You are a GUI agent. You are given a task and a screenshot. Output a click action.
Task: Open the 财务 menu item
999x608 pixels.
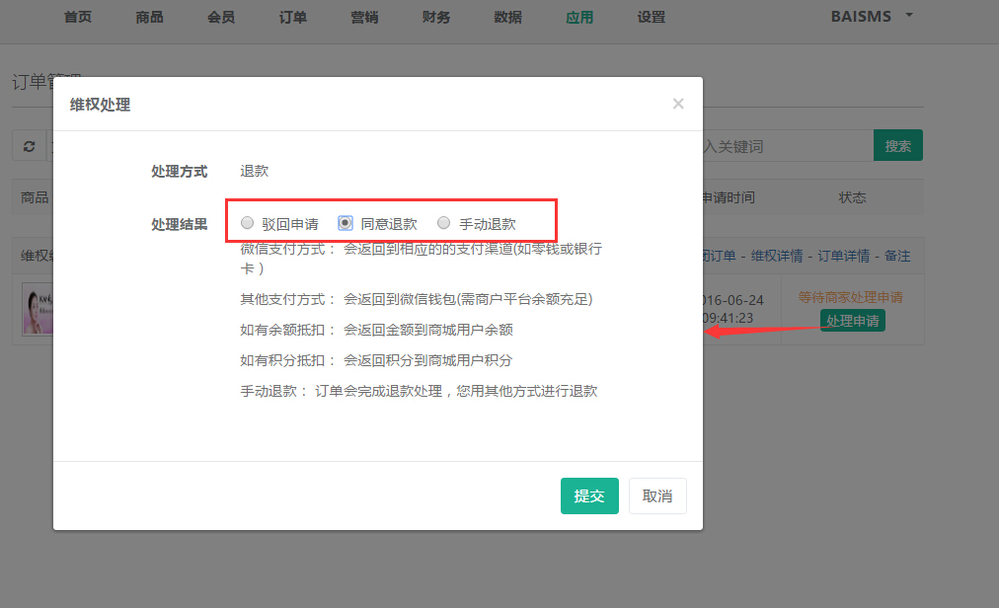[435, 17]
